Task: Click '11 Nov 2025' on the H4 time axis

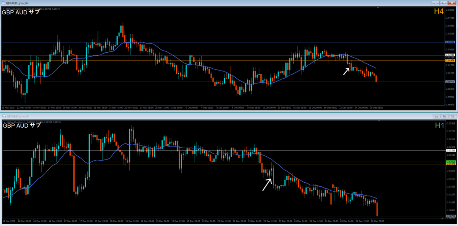Action: tap(7, 108)
